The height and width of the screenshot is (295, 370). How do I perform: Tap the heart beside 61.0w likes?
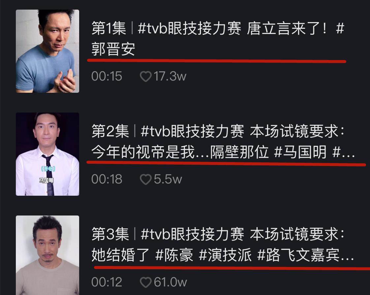pos(146,282)
